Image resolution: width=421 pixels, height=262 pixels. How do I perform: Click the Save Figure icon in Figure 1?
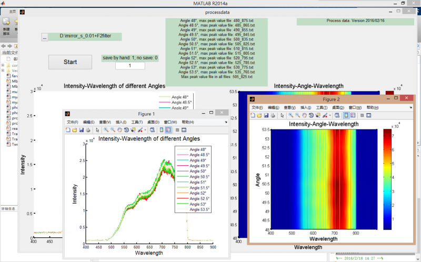[82, 129]
